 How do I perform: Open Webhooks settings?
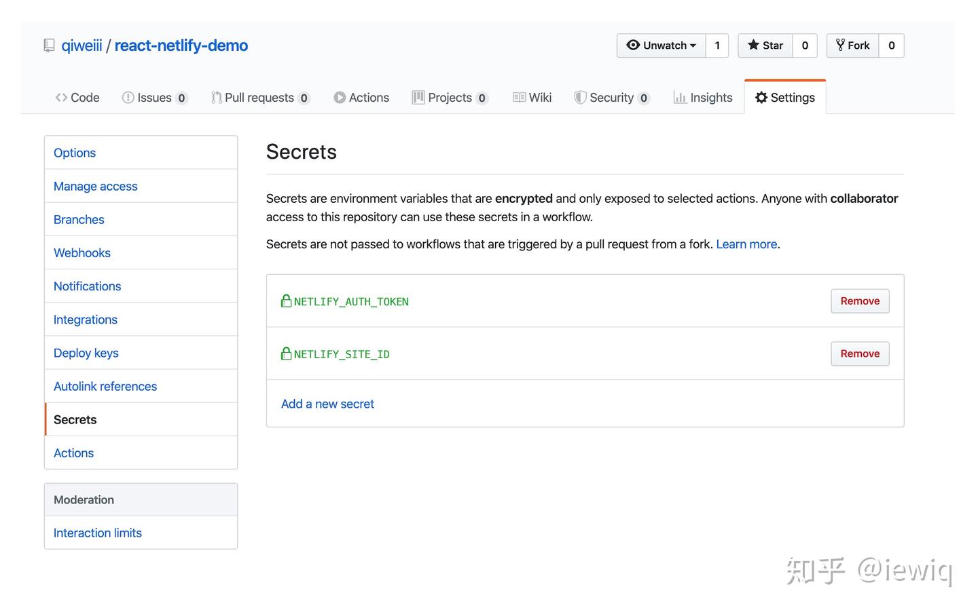click(x=141, y=252)
